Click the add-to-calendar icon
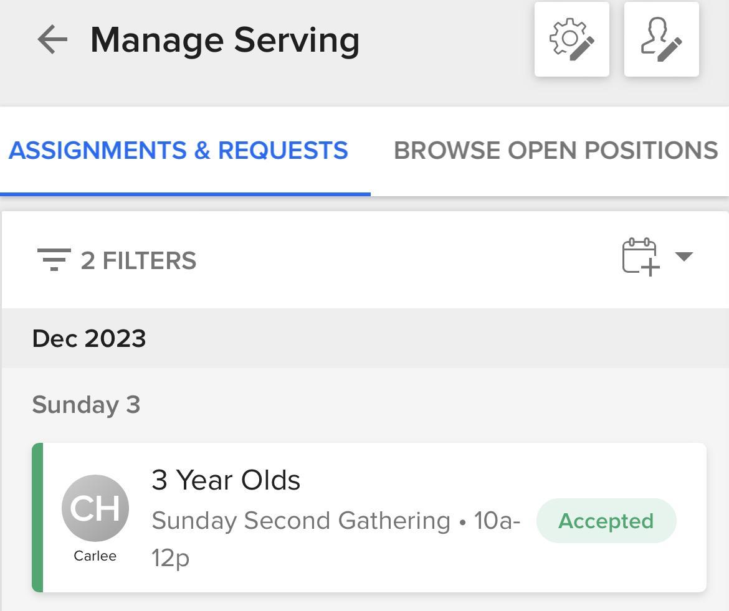729x611 pixels. pyautogui.click(x=641, y=256)
